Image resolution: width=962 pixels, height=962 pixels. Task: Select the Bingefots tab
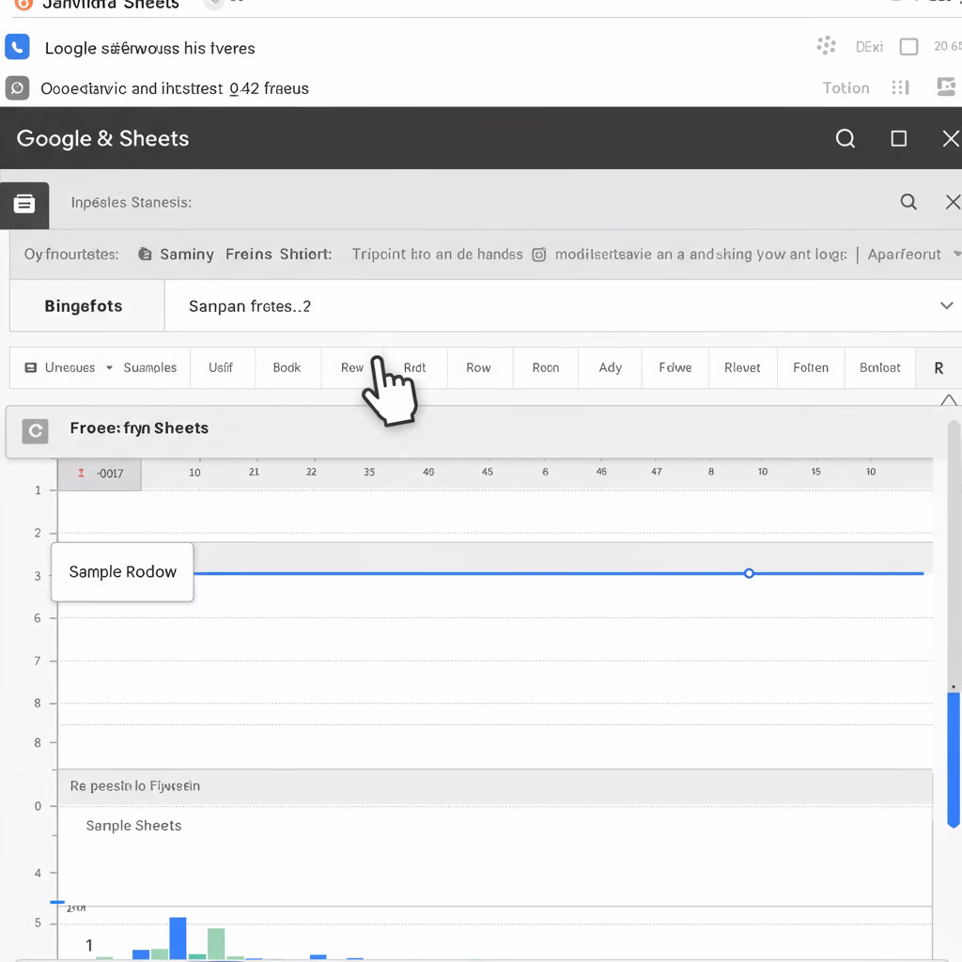[86, 306]
